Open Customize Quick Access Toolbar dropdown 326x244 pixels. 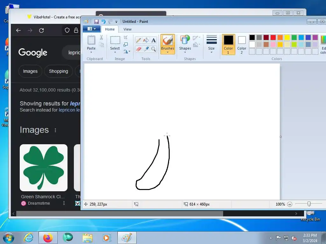(x=116, y=22)
